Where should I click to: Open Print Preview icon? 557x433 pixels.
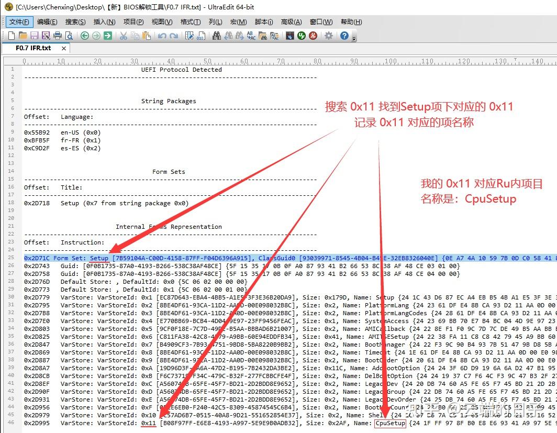(69, 36)
